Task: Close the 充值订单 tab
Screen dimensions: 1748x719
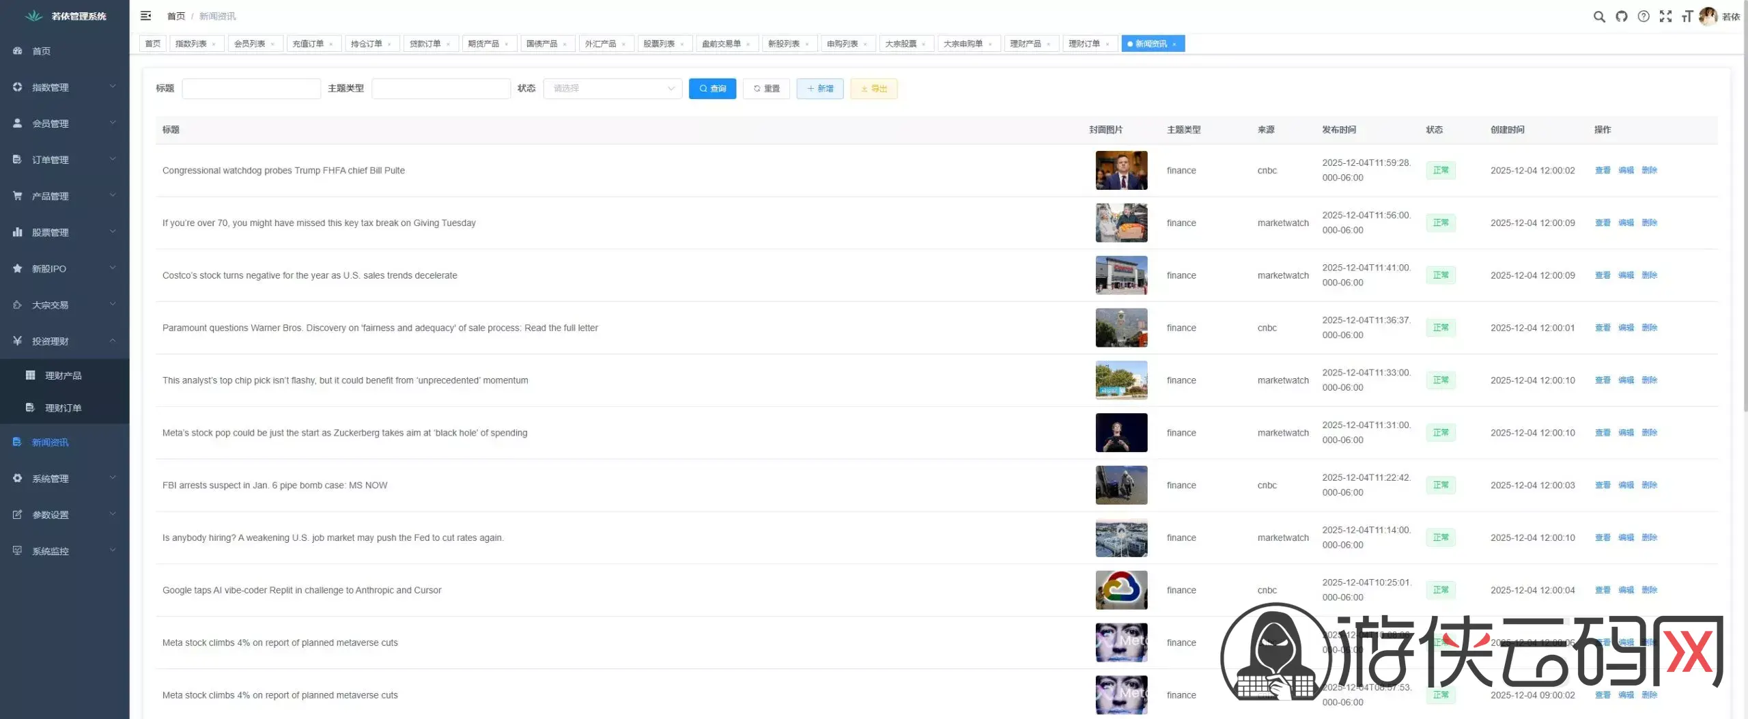Action: pos(331,44)
